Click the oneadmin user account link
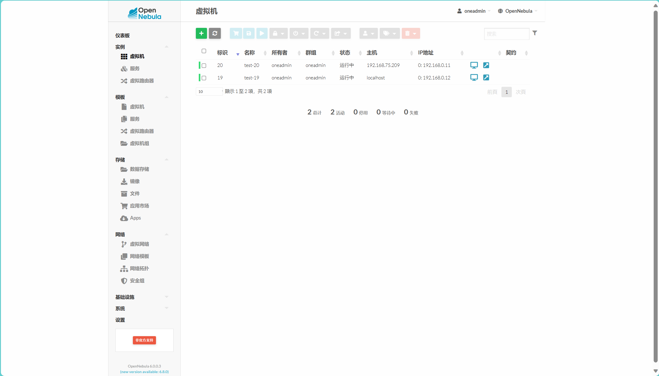This screenshot has width=659, height=376. (473, 11)
